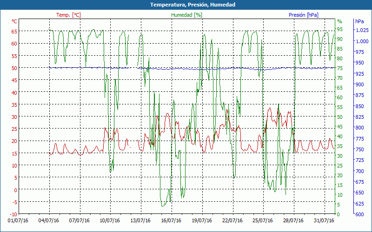Image resolution: width=372 pixels, height=232 pixels.
Task: Click humidity axis value 95
Action: [340, 29]
